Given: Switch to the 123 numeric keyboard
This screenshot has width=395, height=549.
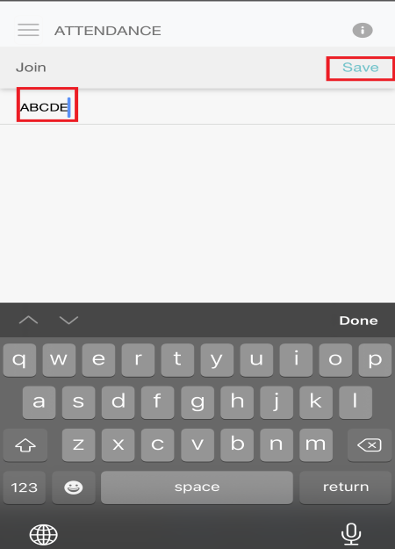Looking at the screenshot, I should tap(25, 488).
